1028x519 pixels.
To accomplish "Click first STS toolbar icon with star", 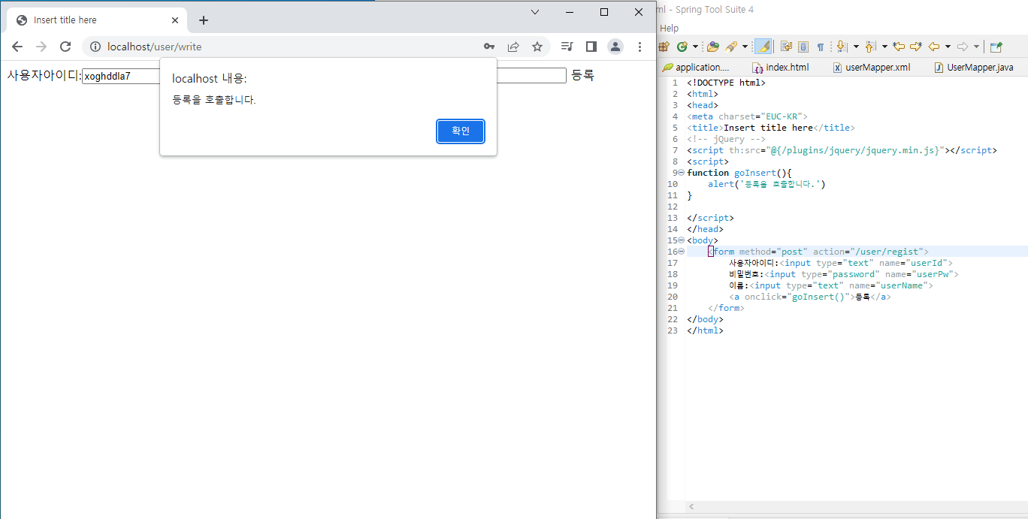I will pos(664,47).
